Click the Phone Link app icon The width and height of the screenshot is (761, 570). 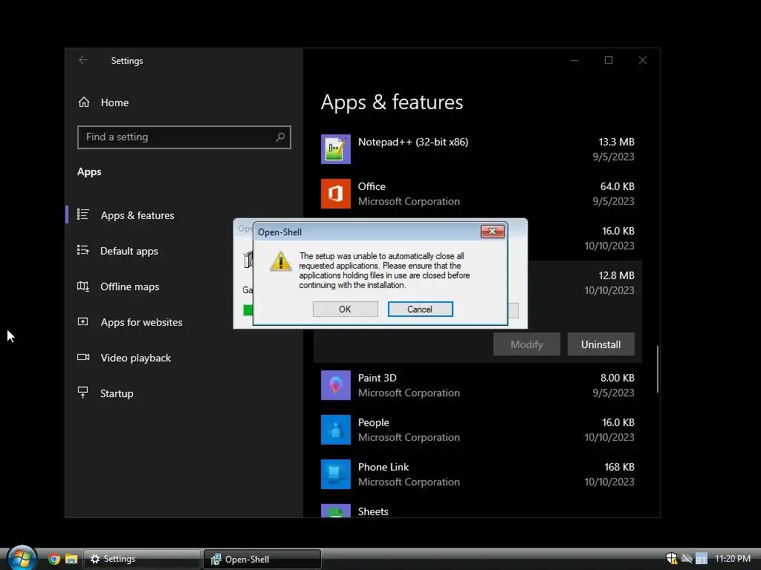pyautogui.click(x=336, y=474)
